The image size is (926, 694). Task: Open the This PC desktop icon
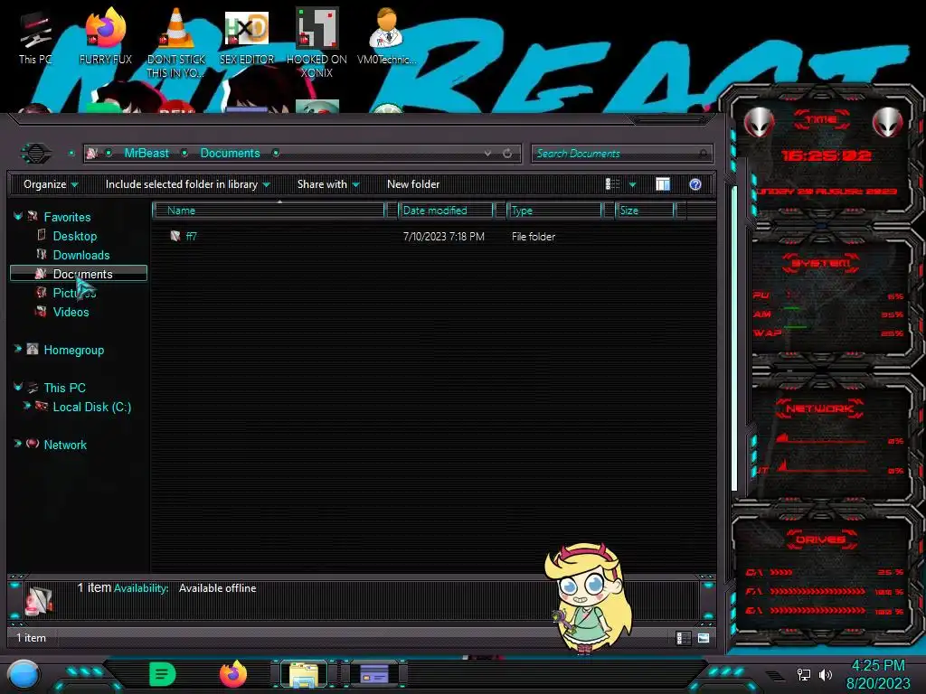pos(35,36)
